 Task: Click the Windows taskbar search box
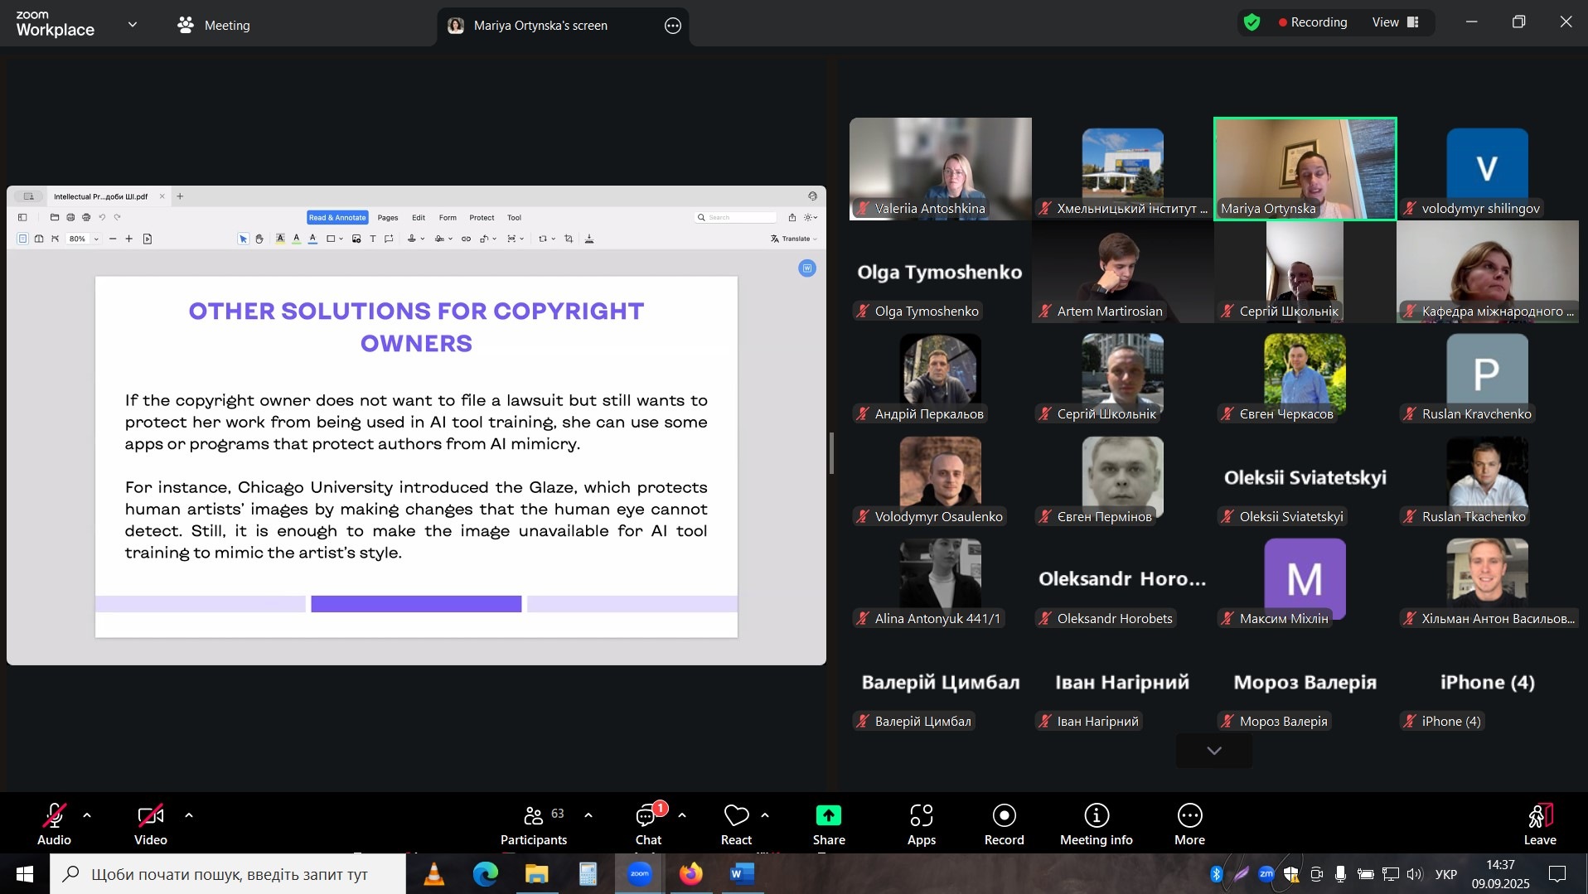tap(228, 874)
